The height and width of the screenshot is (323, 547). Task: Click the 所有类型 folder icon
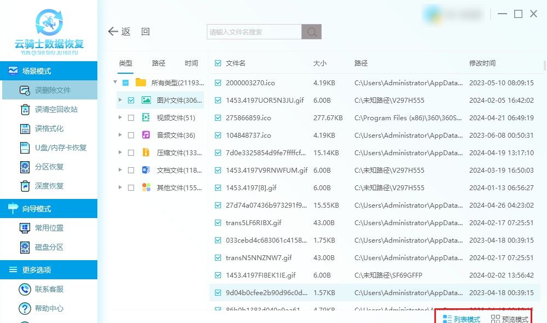(141, 83)
